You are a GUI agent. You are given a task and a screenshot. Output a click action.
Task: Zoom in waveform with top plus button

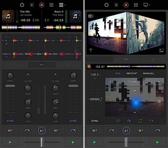(76, 37)
